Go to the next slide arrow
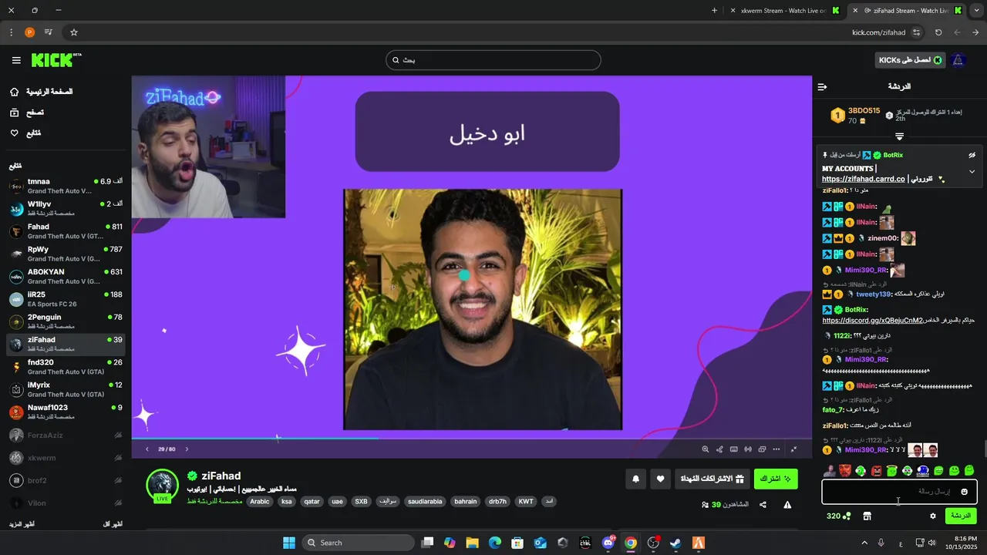This screenshot has width=987, height=555. [186, 449]
